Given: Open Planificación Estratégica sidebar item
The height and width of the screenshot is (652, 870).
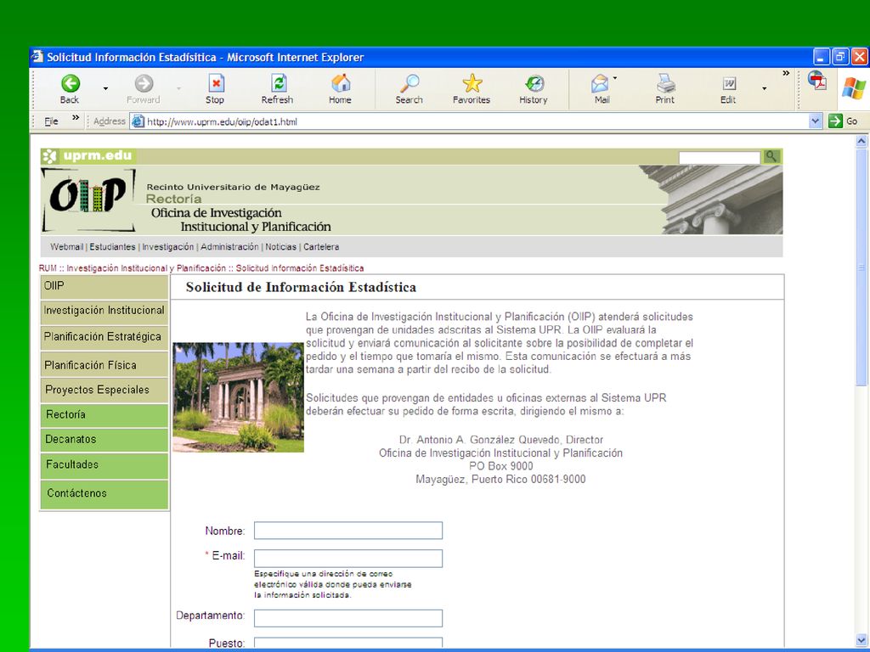Looking at the screenshot, I should coord(105,338).
